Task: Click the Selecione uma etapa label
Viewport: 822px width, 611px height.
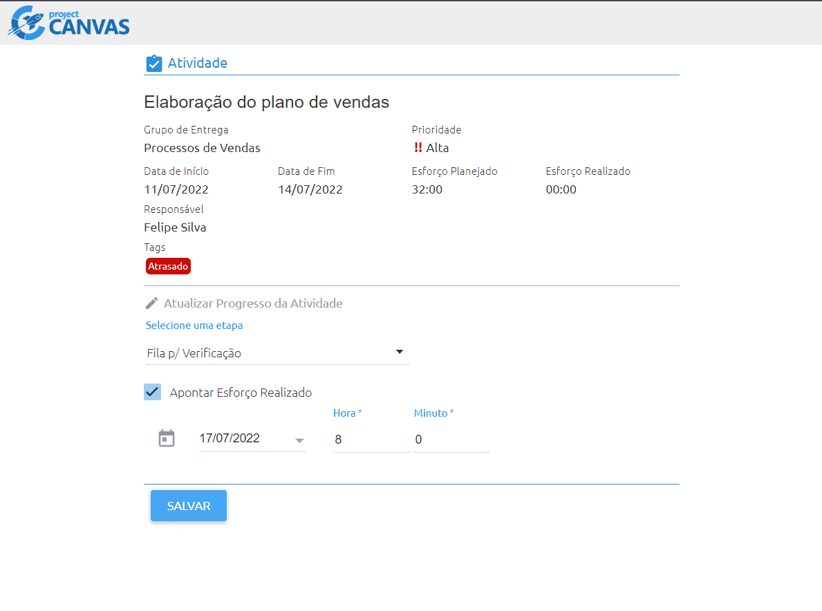Action: point(194,326)
